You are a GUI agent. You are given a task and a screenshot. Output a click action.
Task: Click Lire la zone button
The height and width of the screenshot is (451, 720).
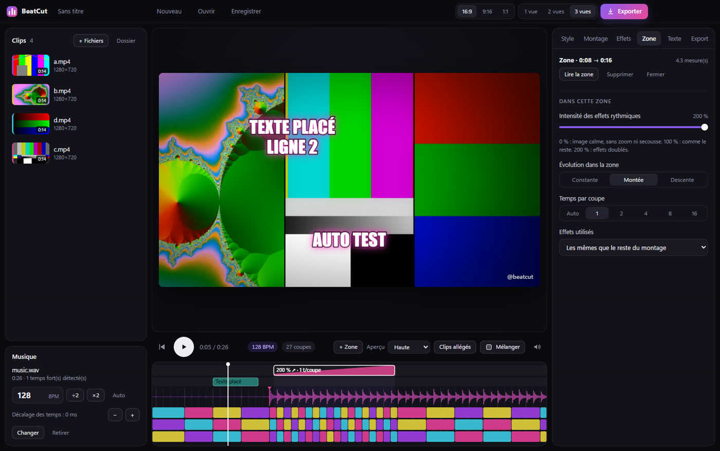click(579, 74)
